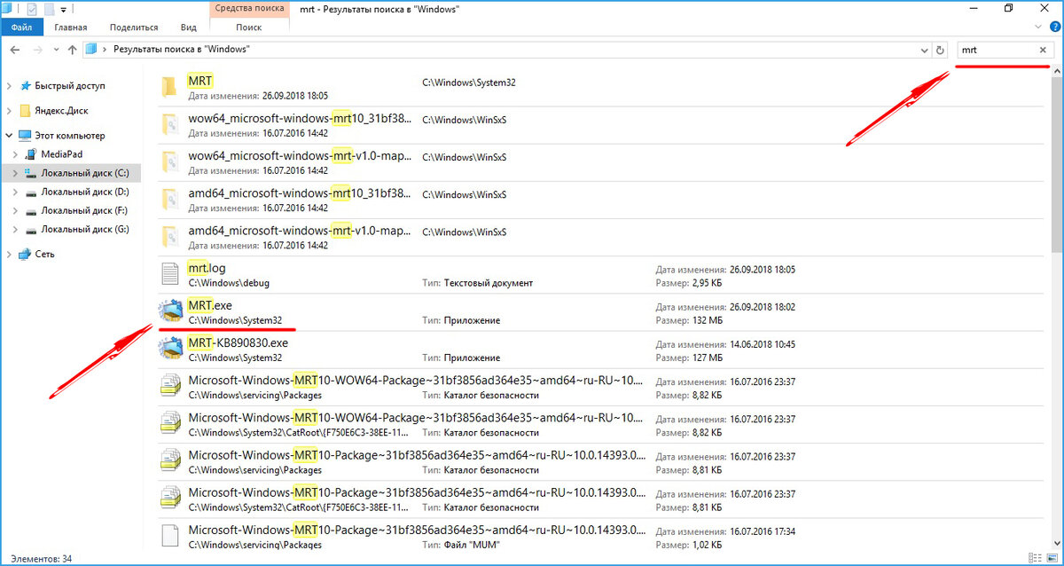Click the New folder quick access icon
The image size is (1064, 566).
tap(50, 9)
